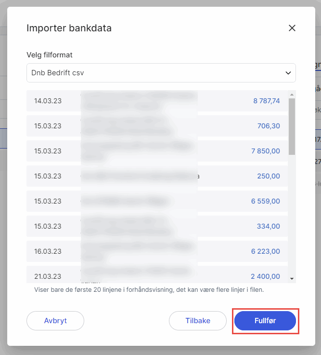This screenshot has height=355, width=321.
Task: Click the preview list scroll-down arrow
Action: [x=292, y=278]
